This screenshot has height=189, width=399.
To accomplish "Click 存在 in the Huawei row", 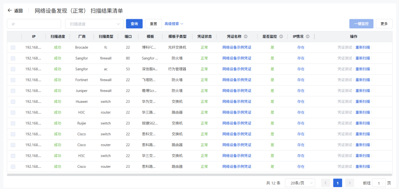I will 301,101.
